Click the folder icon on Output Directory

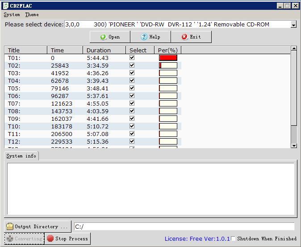[10, 226]
